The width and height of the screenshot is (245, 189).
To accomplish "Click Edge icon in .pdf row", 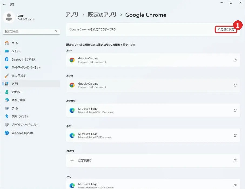I will click(x=72, y=135).
